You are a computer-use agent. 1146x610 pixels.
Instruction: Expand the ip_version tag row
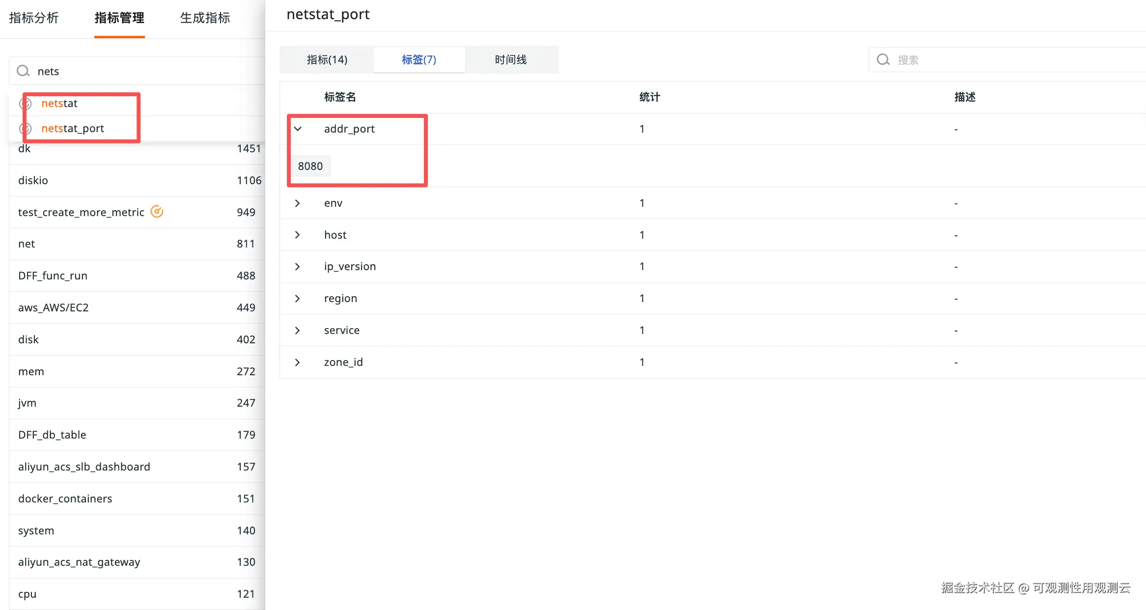click(298, 267)
